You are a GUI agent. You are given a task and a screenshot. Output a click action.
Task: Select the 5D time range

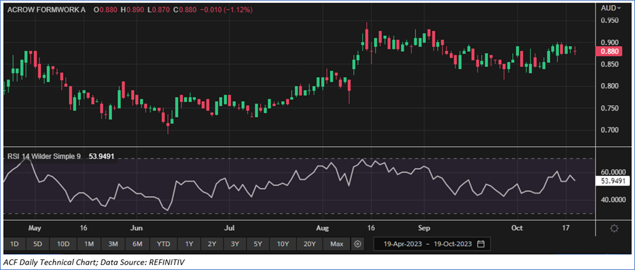click(38, 244)
